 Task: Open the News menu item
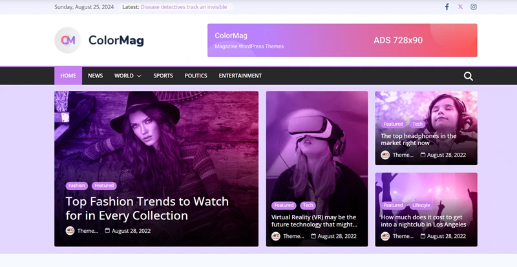click(x=95, y=75)
